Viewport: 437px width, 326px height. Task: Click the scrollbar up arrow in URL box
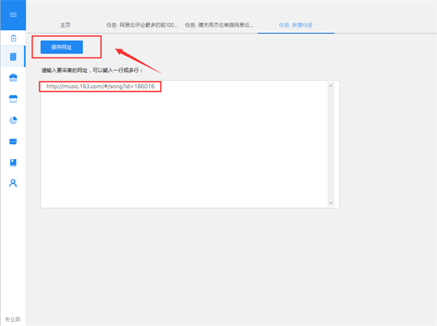[331, 86]
